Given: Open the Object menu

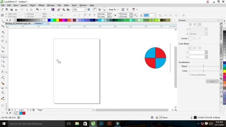Looking at the screenshot, I should (x=32, y=5).
